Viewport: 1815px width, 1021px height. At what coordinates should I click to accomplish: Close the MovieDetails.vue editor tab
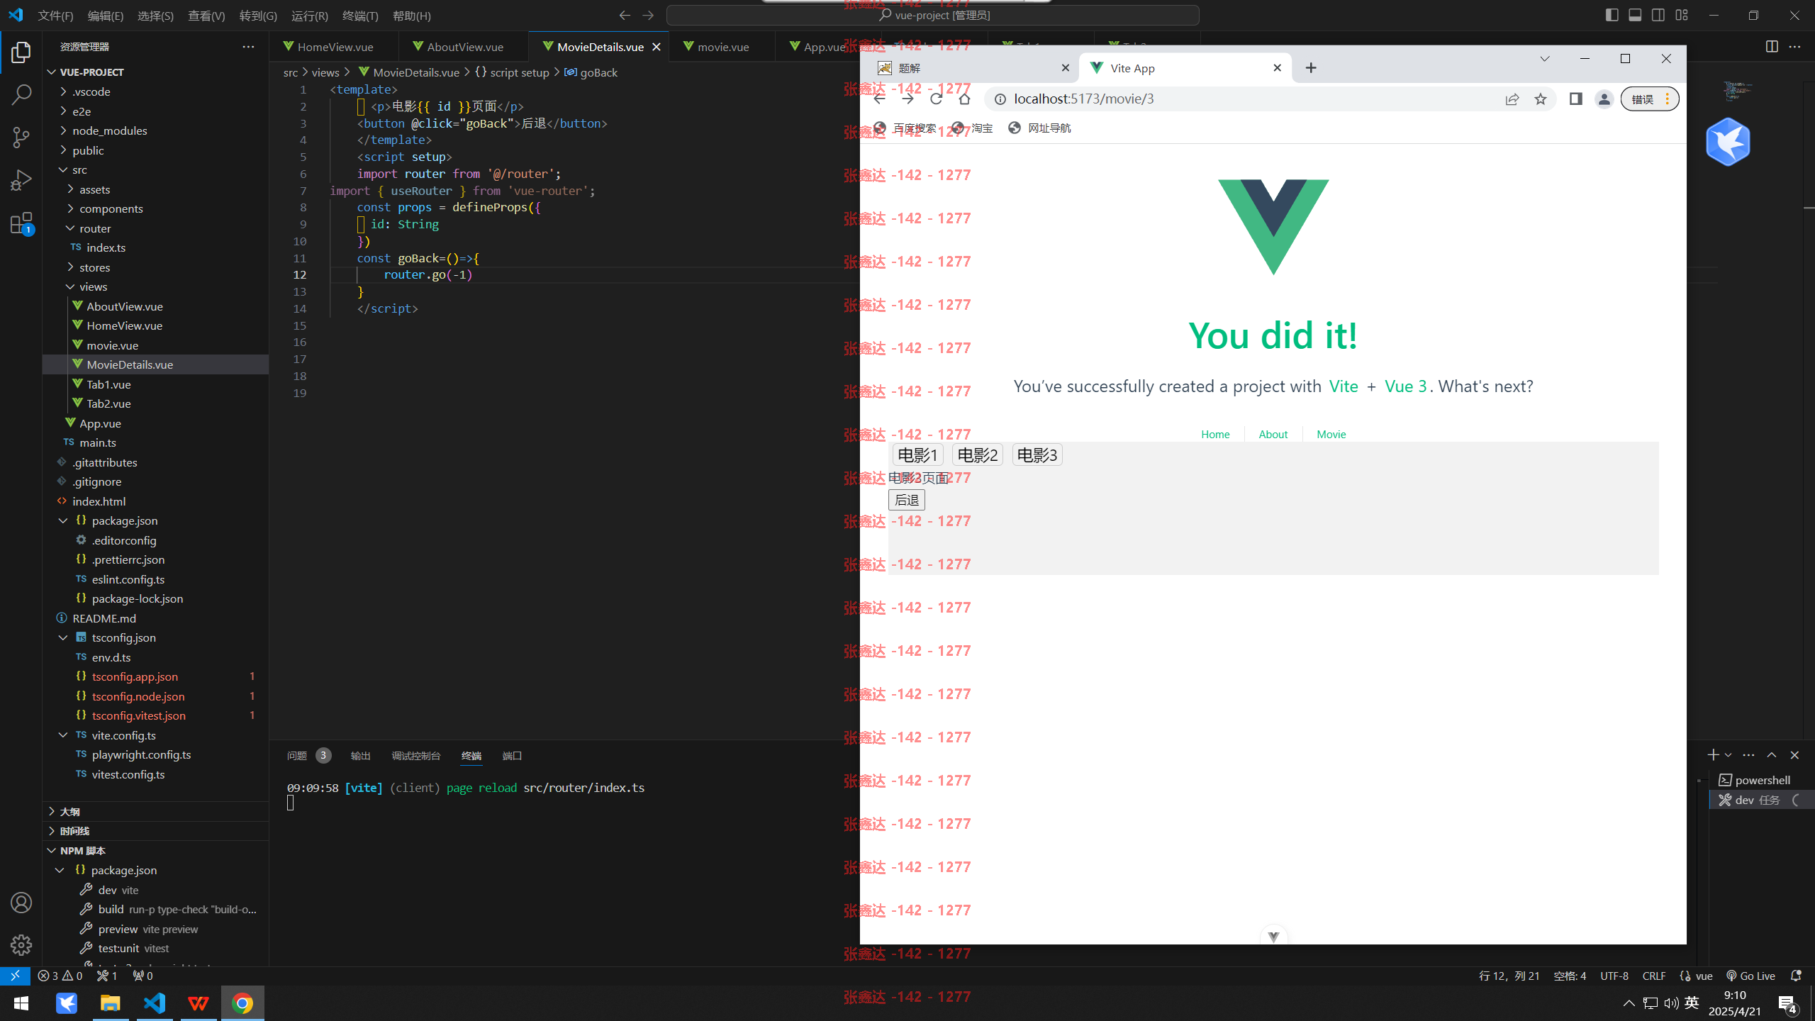coord(657,47)
